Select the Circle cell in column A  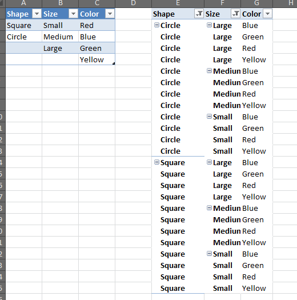[24, 37]
